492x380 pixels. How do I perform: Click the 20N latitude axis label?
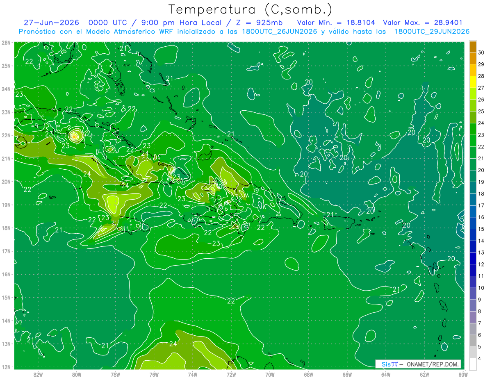[x=6, y=182]
